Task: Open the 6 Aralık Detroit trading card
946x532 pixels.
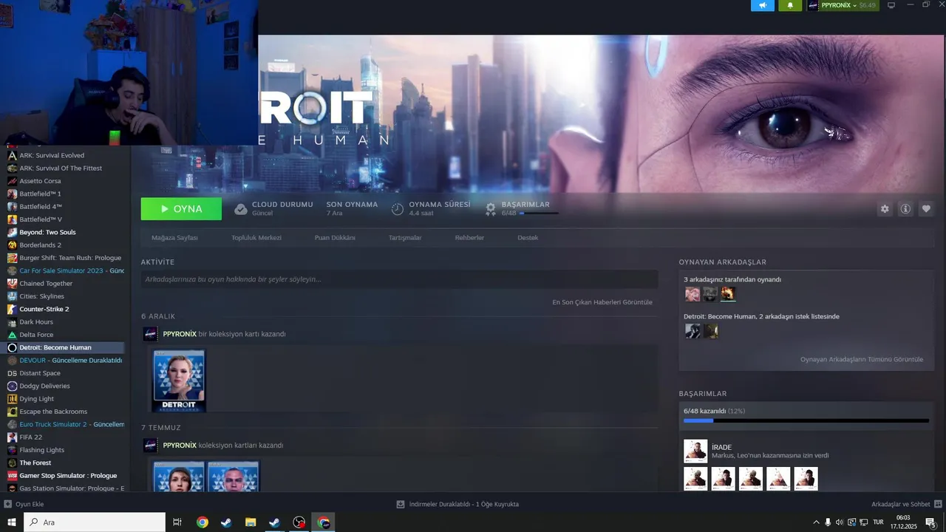Action: (179, 381)
